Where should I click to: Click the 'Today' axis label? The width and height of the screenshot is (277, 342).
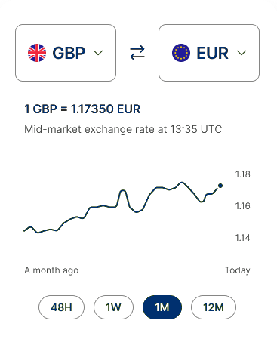tap(238, 270)
